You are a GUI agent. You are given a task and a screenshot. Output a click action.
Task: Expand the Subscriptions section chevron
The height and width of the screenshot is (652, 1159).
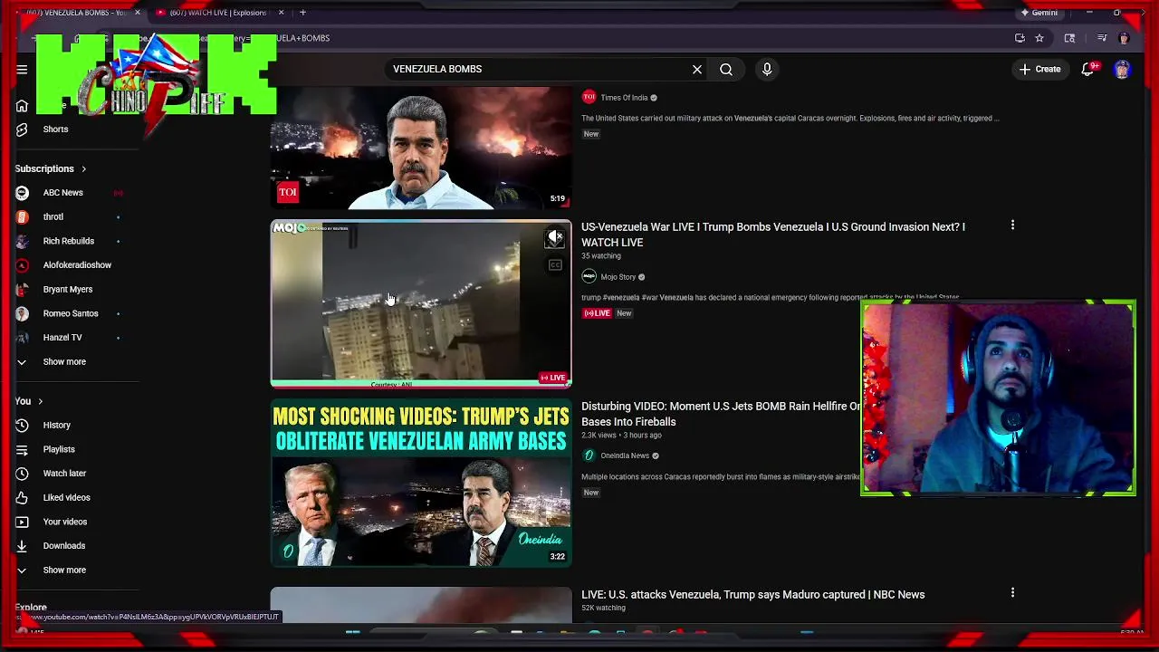coord(84,168)
